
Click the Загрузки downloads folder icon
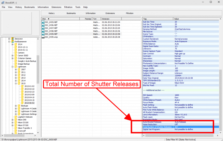tap(13, 39)
